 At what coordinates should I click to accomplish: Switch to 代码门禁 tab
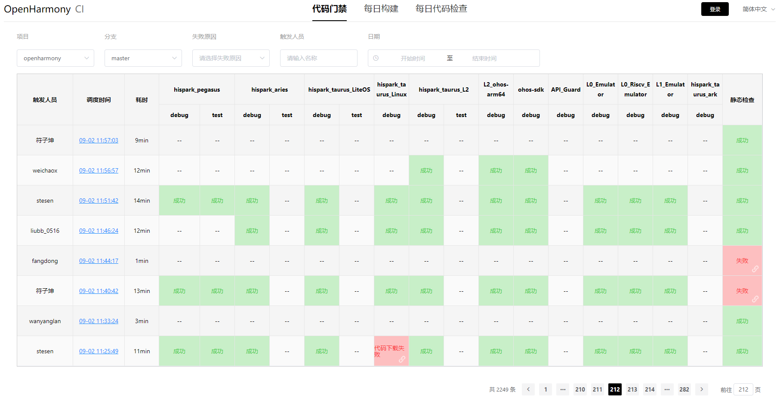click(x=330, y=9)
